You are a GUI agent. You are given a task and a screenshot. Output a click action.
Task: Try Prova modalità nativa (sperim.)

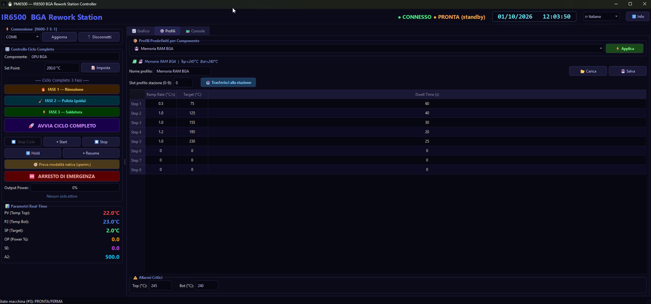tap(62, 165)
